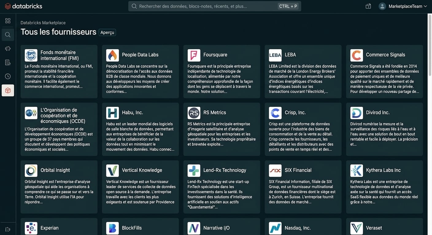The image size is (432, 235).
Task: Click the Nasdaq, Inc. logo
Action: point(275,228)
